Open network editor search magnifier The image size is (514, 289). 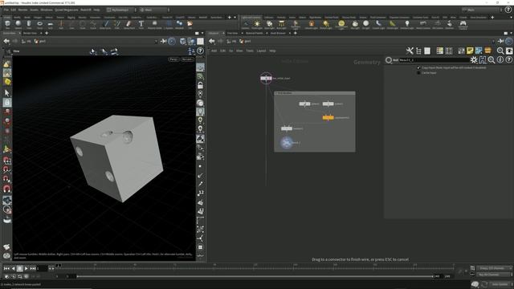coord(500,51)
